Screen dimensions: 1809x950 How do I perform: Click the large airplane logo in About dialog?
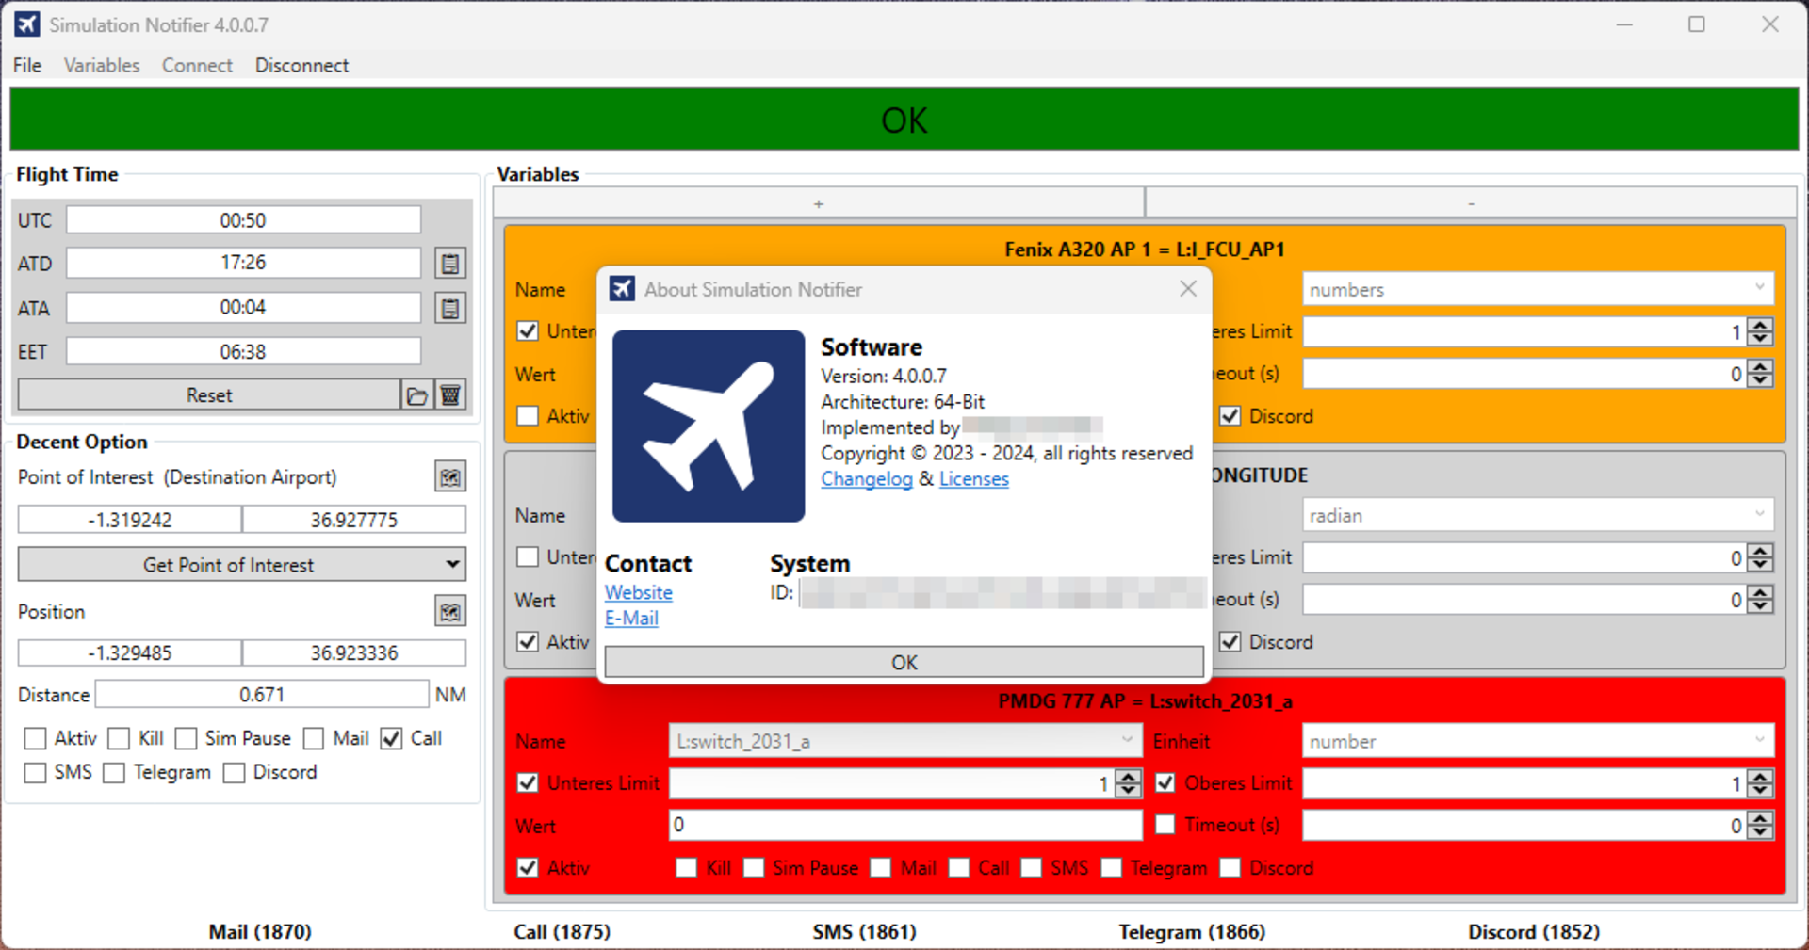709,426
